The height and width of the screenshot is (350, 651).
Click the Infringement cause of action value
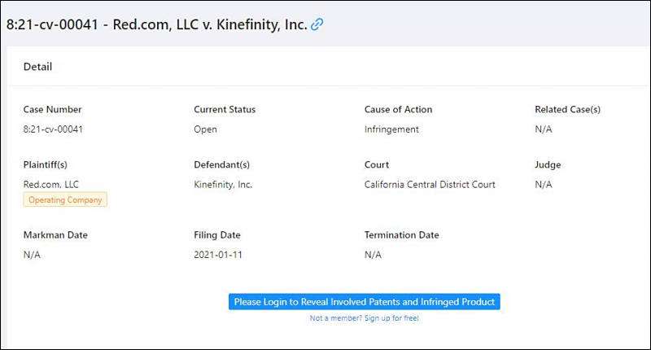[x=391, y=129]
